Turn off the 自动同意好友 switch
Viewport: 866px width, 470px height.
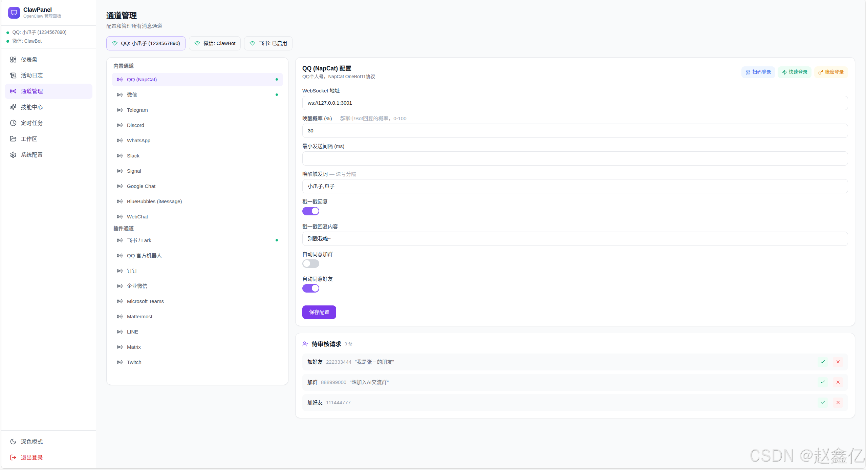tap(310, 289)
